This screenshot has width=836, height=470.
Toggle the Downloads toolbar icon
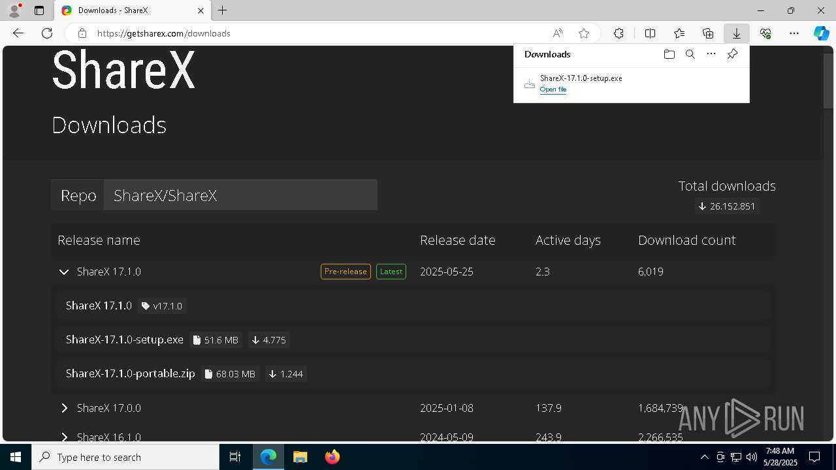737,33
